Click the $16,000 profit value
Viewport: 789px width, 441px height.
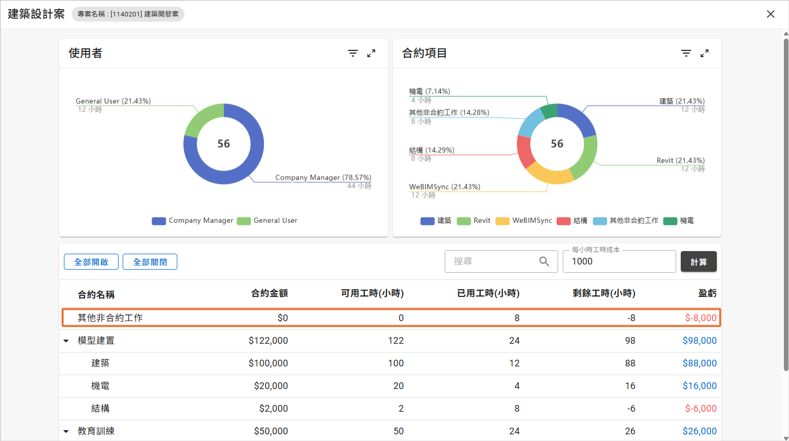coord(700,386)
